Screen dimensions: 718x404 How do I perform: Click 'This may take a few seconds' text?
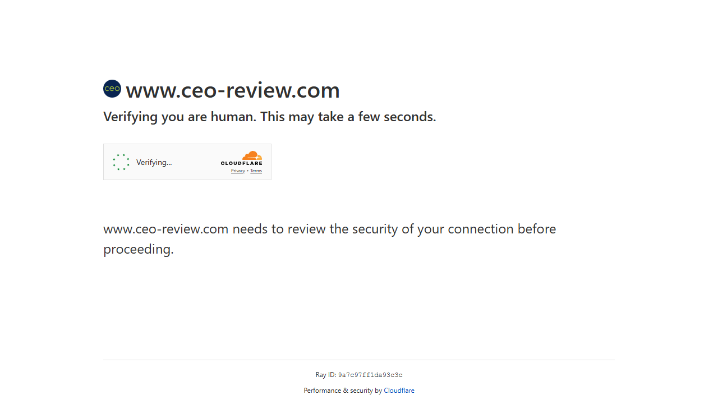pos(348,117)
